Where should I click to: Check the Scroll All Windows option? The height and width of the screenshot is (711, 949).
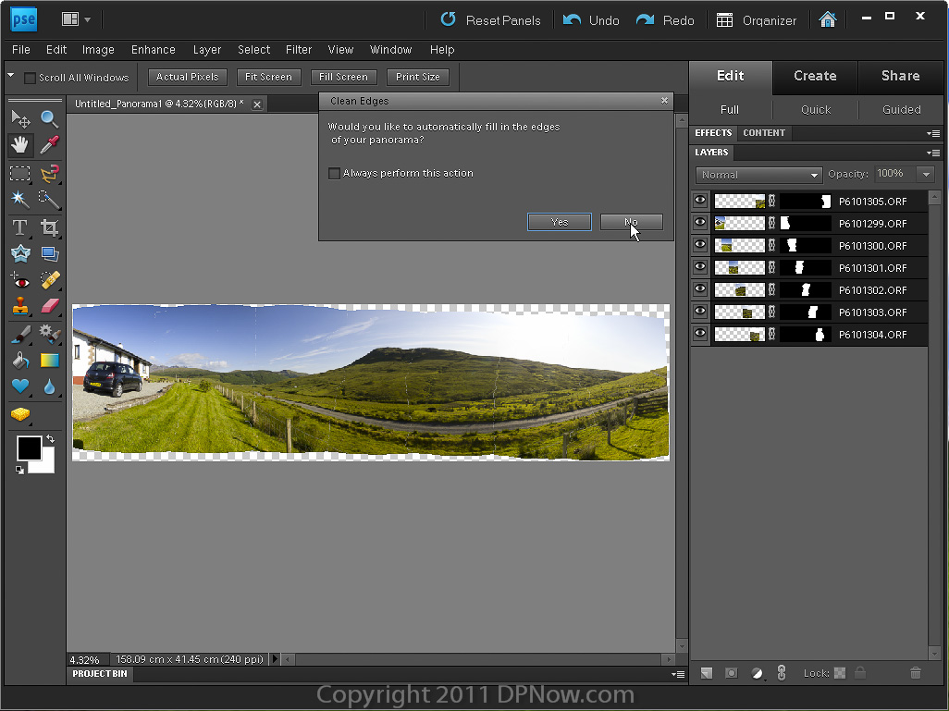click(x=30, y=78)
